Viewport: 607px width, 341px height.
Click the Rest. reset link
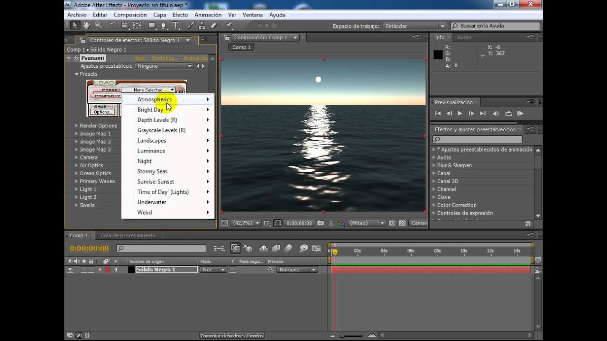pyautogui.click(x=140, y=58)
